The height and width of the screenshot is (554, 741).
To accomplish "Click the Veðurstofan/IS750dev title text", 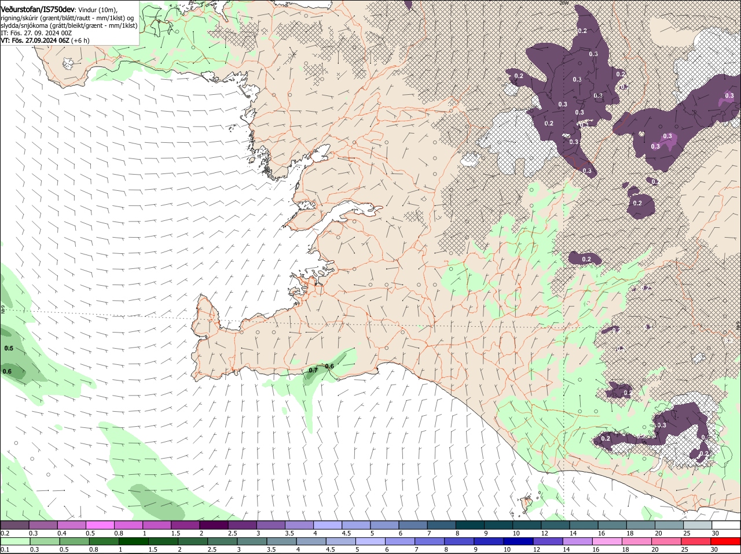I will tap(38, 9).
